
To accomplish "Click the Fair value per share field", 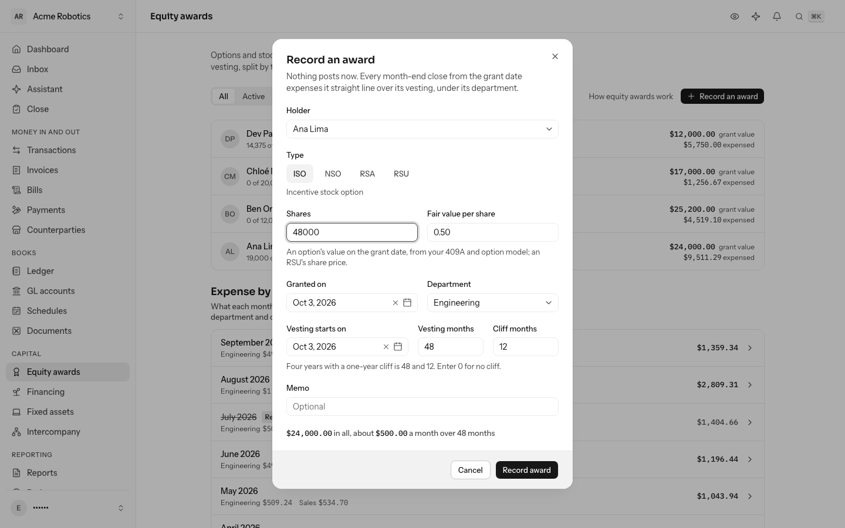I will point(493,232).
